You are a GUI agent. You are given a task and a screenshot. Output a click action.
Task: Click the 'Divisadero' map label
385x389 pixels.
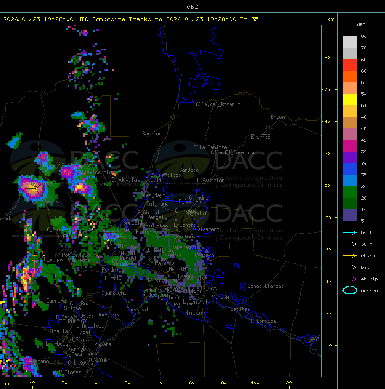click(x=205, y=229)
